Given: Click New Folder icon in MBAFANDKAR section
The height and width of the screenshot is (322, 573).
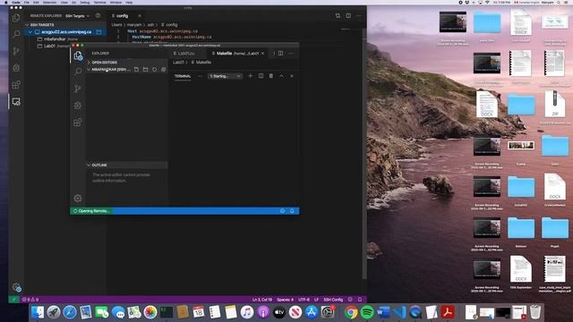Looking at the screenshot, I should (145, 70).
